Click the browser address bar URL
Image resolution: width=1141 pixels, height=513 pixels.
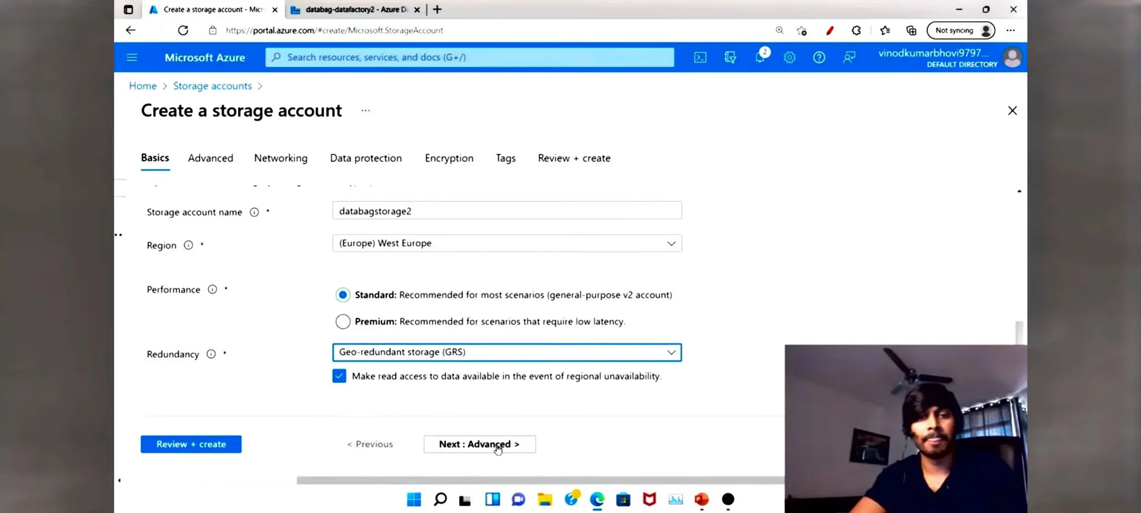tap(334, 30)
